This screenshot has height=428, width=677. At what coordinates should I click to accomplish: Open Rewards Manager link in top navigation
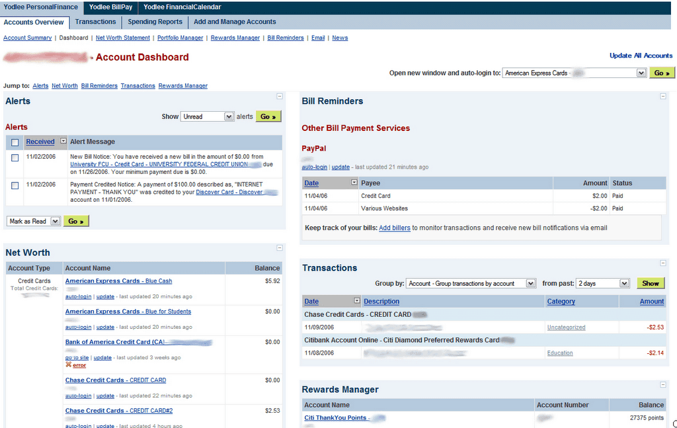click(235, 38)
